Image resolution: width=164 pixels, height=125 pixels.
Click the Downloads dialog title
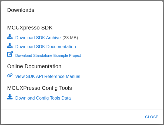21,10
